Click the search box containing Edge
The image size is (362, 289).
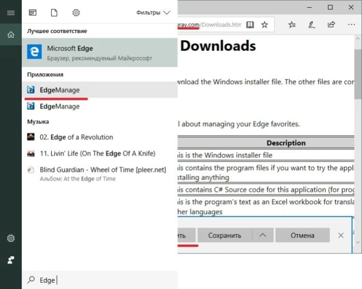tap(100, 280)
